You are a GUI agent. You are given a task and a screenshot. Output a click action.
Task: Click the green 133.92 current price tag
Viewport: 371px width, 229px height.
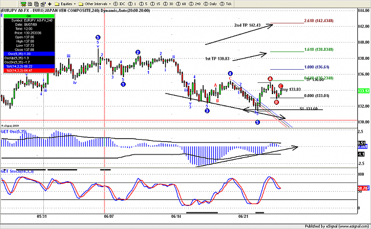[364, 91]
